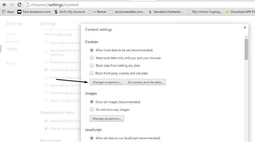Open the Standard Chartered bookmark

tap(166, 12)
